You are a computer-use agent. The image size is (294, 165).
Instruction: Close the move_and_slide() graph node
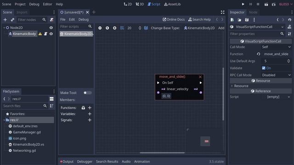(200, 77)
